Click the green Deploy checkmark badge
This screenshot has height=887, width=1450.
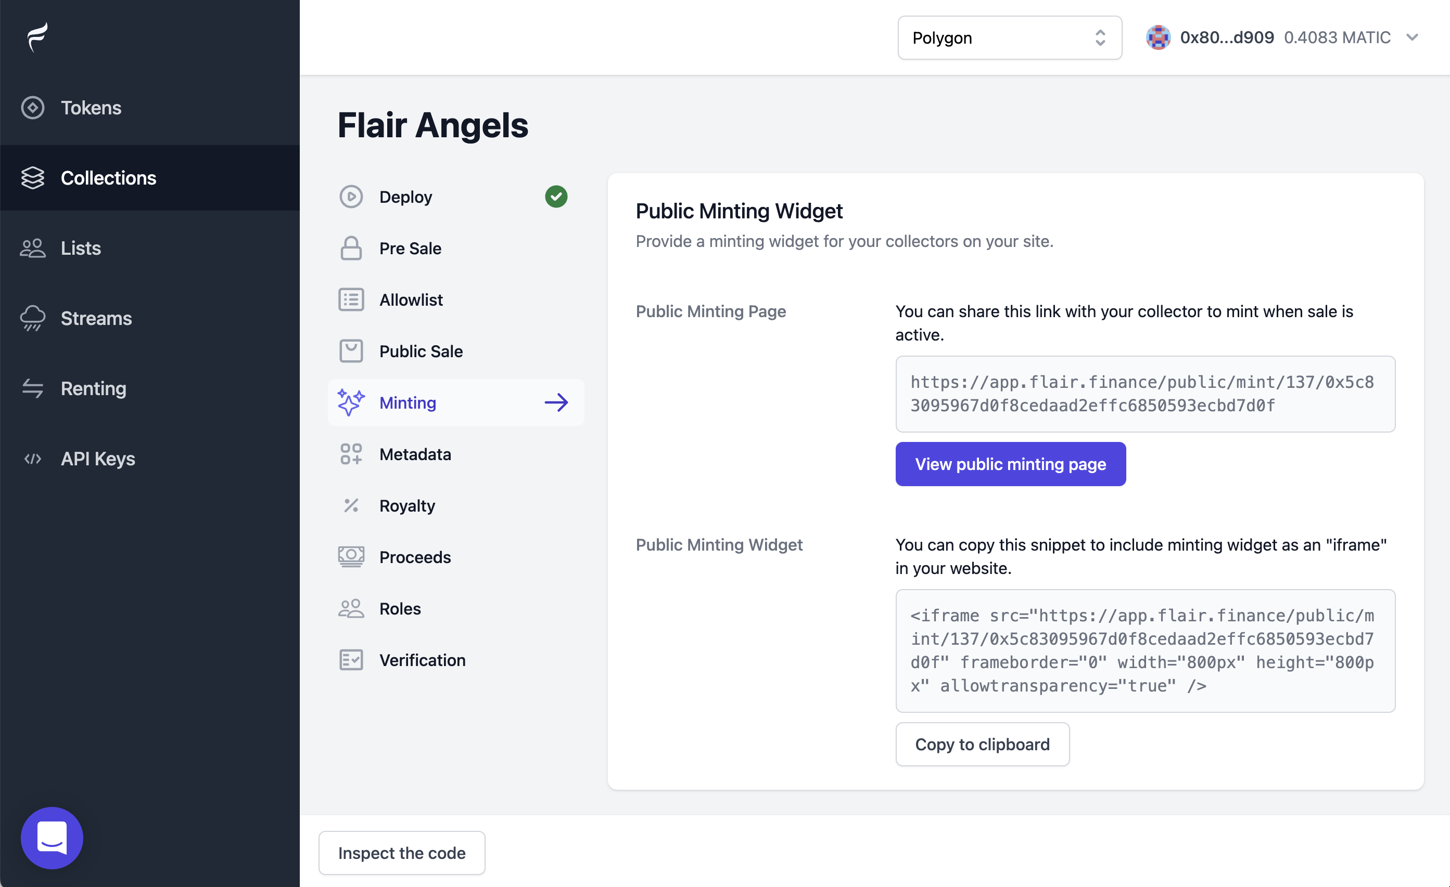pos(556,197)
